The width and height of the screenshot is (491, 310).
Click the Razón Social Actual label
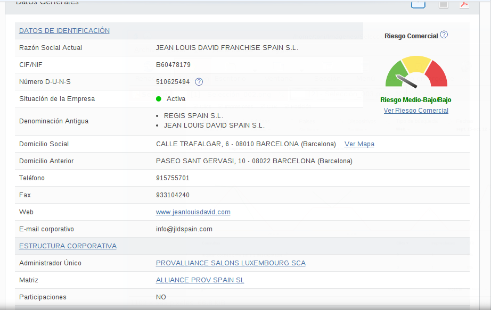tap(51, 48)
